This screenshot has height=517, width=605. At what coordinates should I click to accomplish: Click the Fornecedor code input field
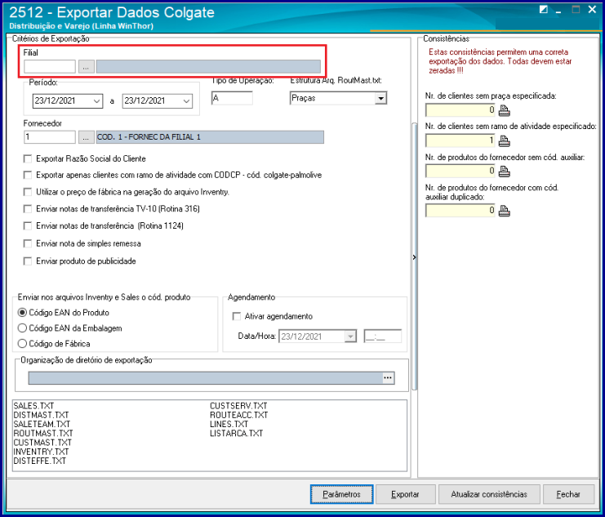pos(50,137)
